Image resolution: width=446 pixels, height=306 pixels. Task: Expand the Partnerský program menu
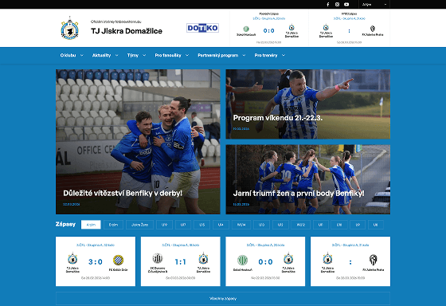221,55
